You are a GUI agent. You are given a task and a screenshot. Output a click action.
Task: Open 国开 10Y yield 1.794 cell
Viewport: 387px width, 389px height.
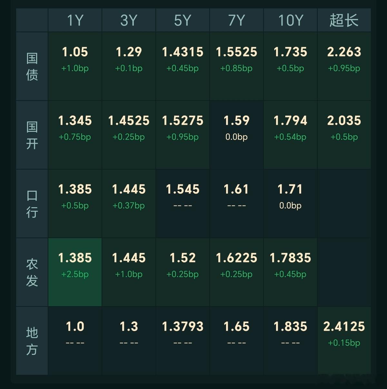290,135
